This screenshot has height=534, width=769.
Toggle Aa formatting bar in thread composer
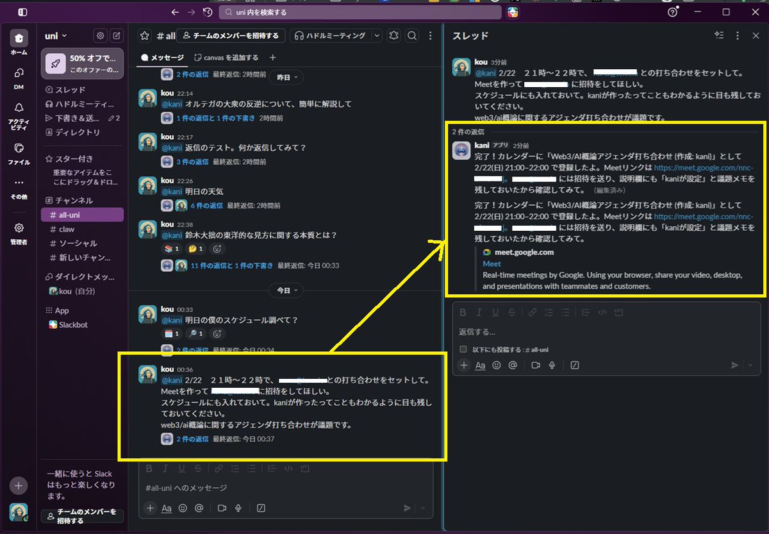point(480,365)
